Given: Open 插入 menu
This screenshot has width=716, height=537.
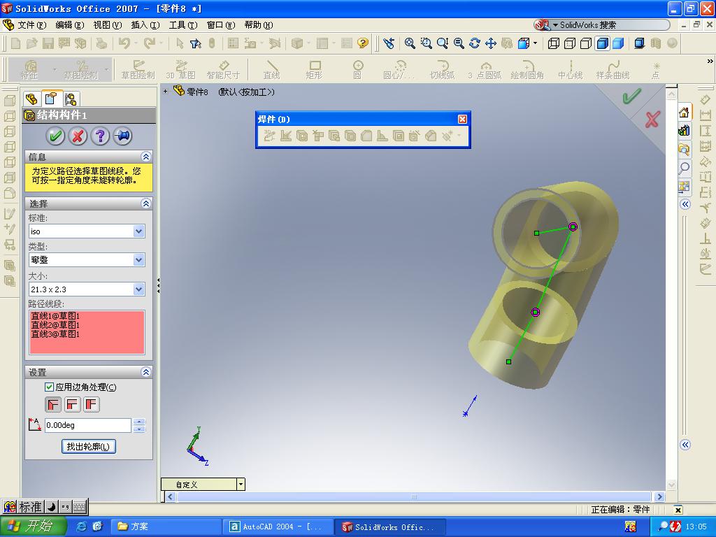Looking at the screenshot, I should tap(145, 25).
